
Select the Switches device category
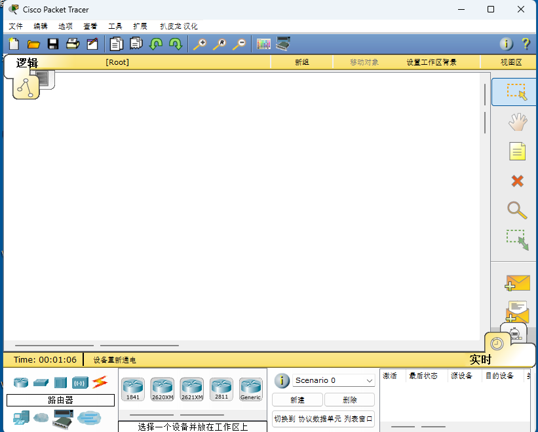pyautogui.click(x=41, y=383)
